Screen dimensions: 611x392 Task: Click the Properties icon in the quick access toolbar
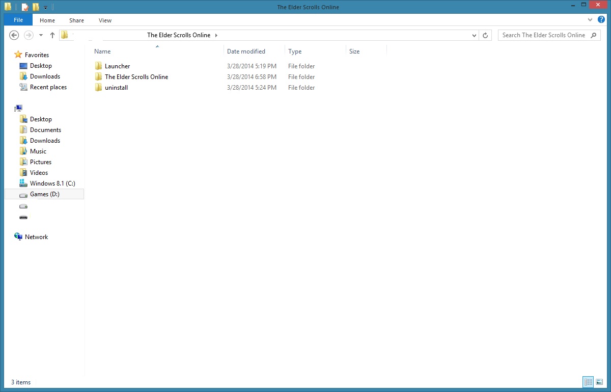click(25, 7)
